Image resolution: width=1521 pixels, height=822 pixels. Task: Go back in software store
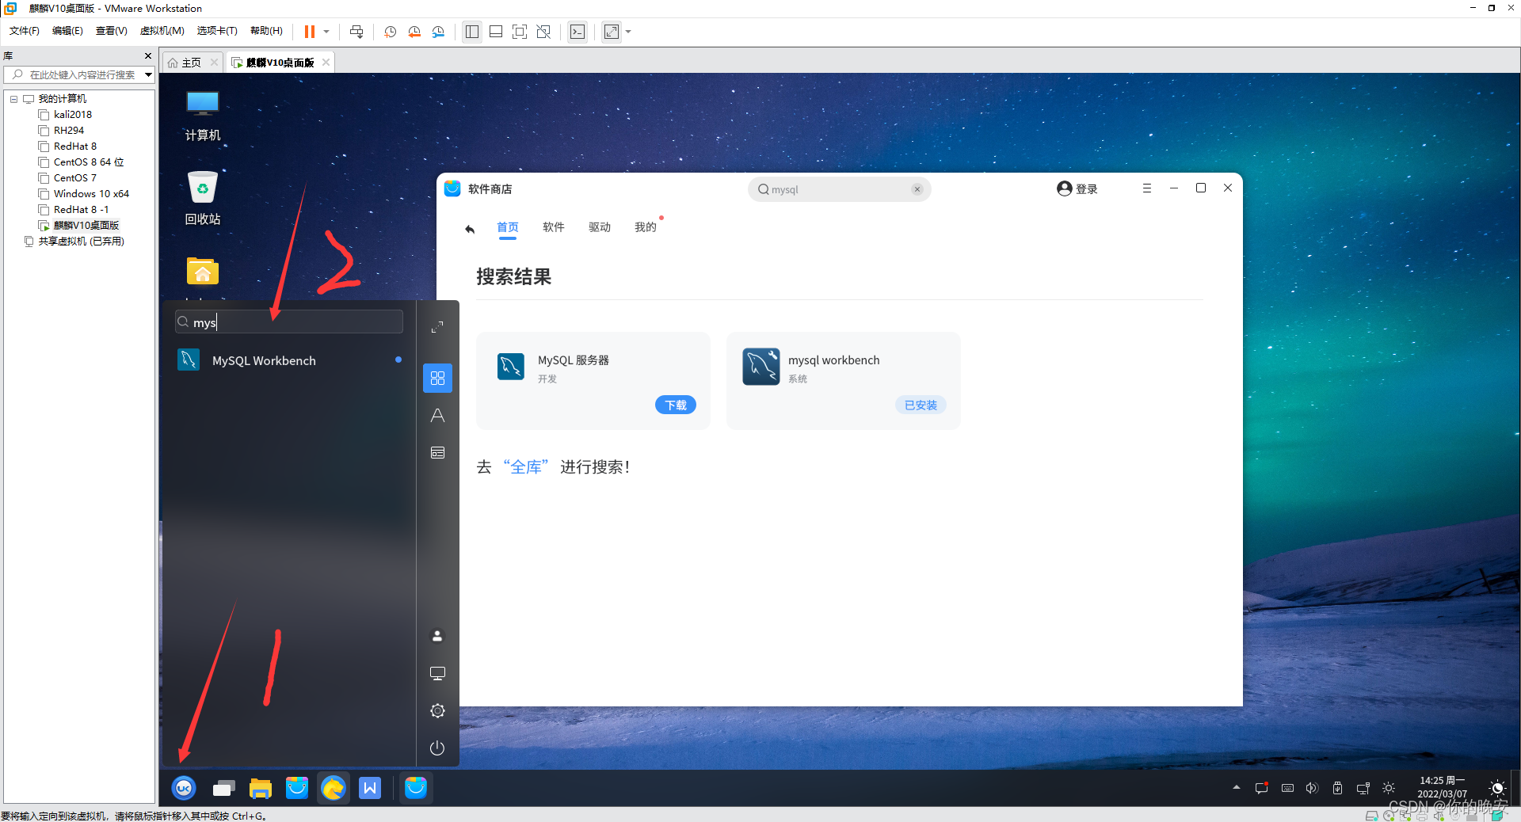(x=470, y=229)
